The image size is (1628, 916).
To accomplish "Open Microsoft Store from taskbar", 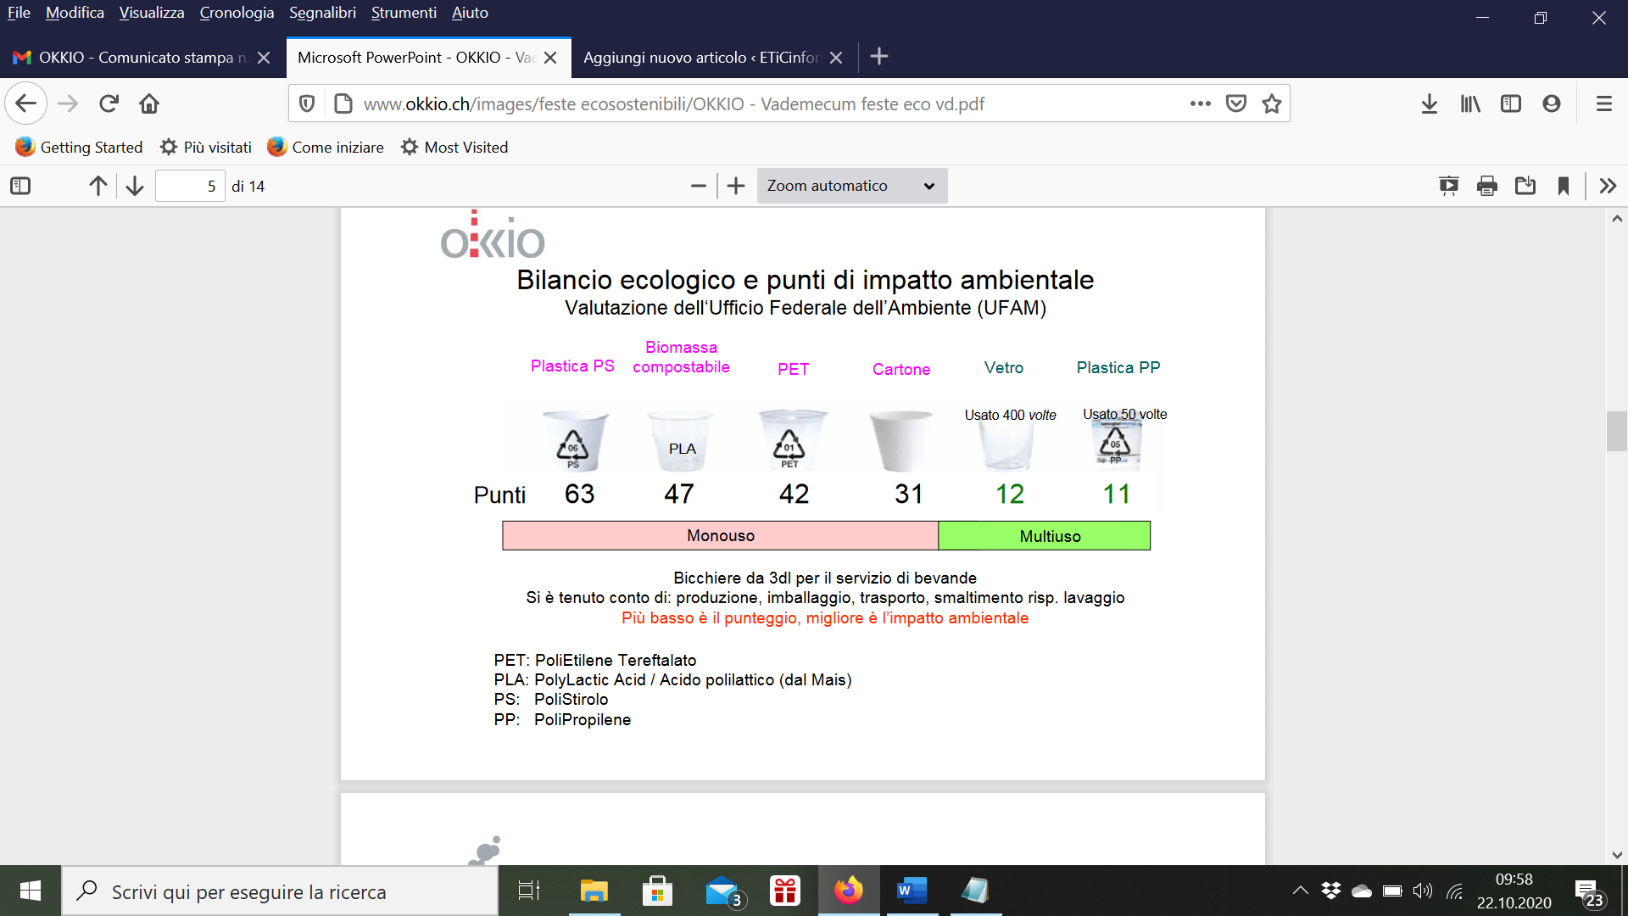I will 657,891.
